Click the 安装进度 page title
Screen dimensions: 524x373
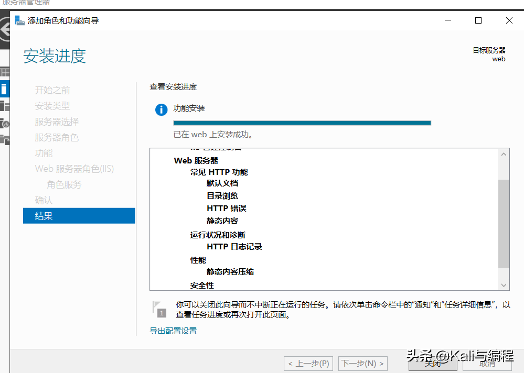(x=55, y=56)
